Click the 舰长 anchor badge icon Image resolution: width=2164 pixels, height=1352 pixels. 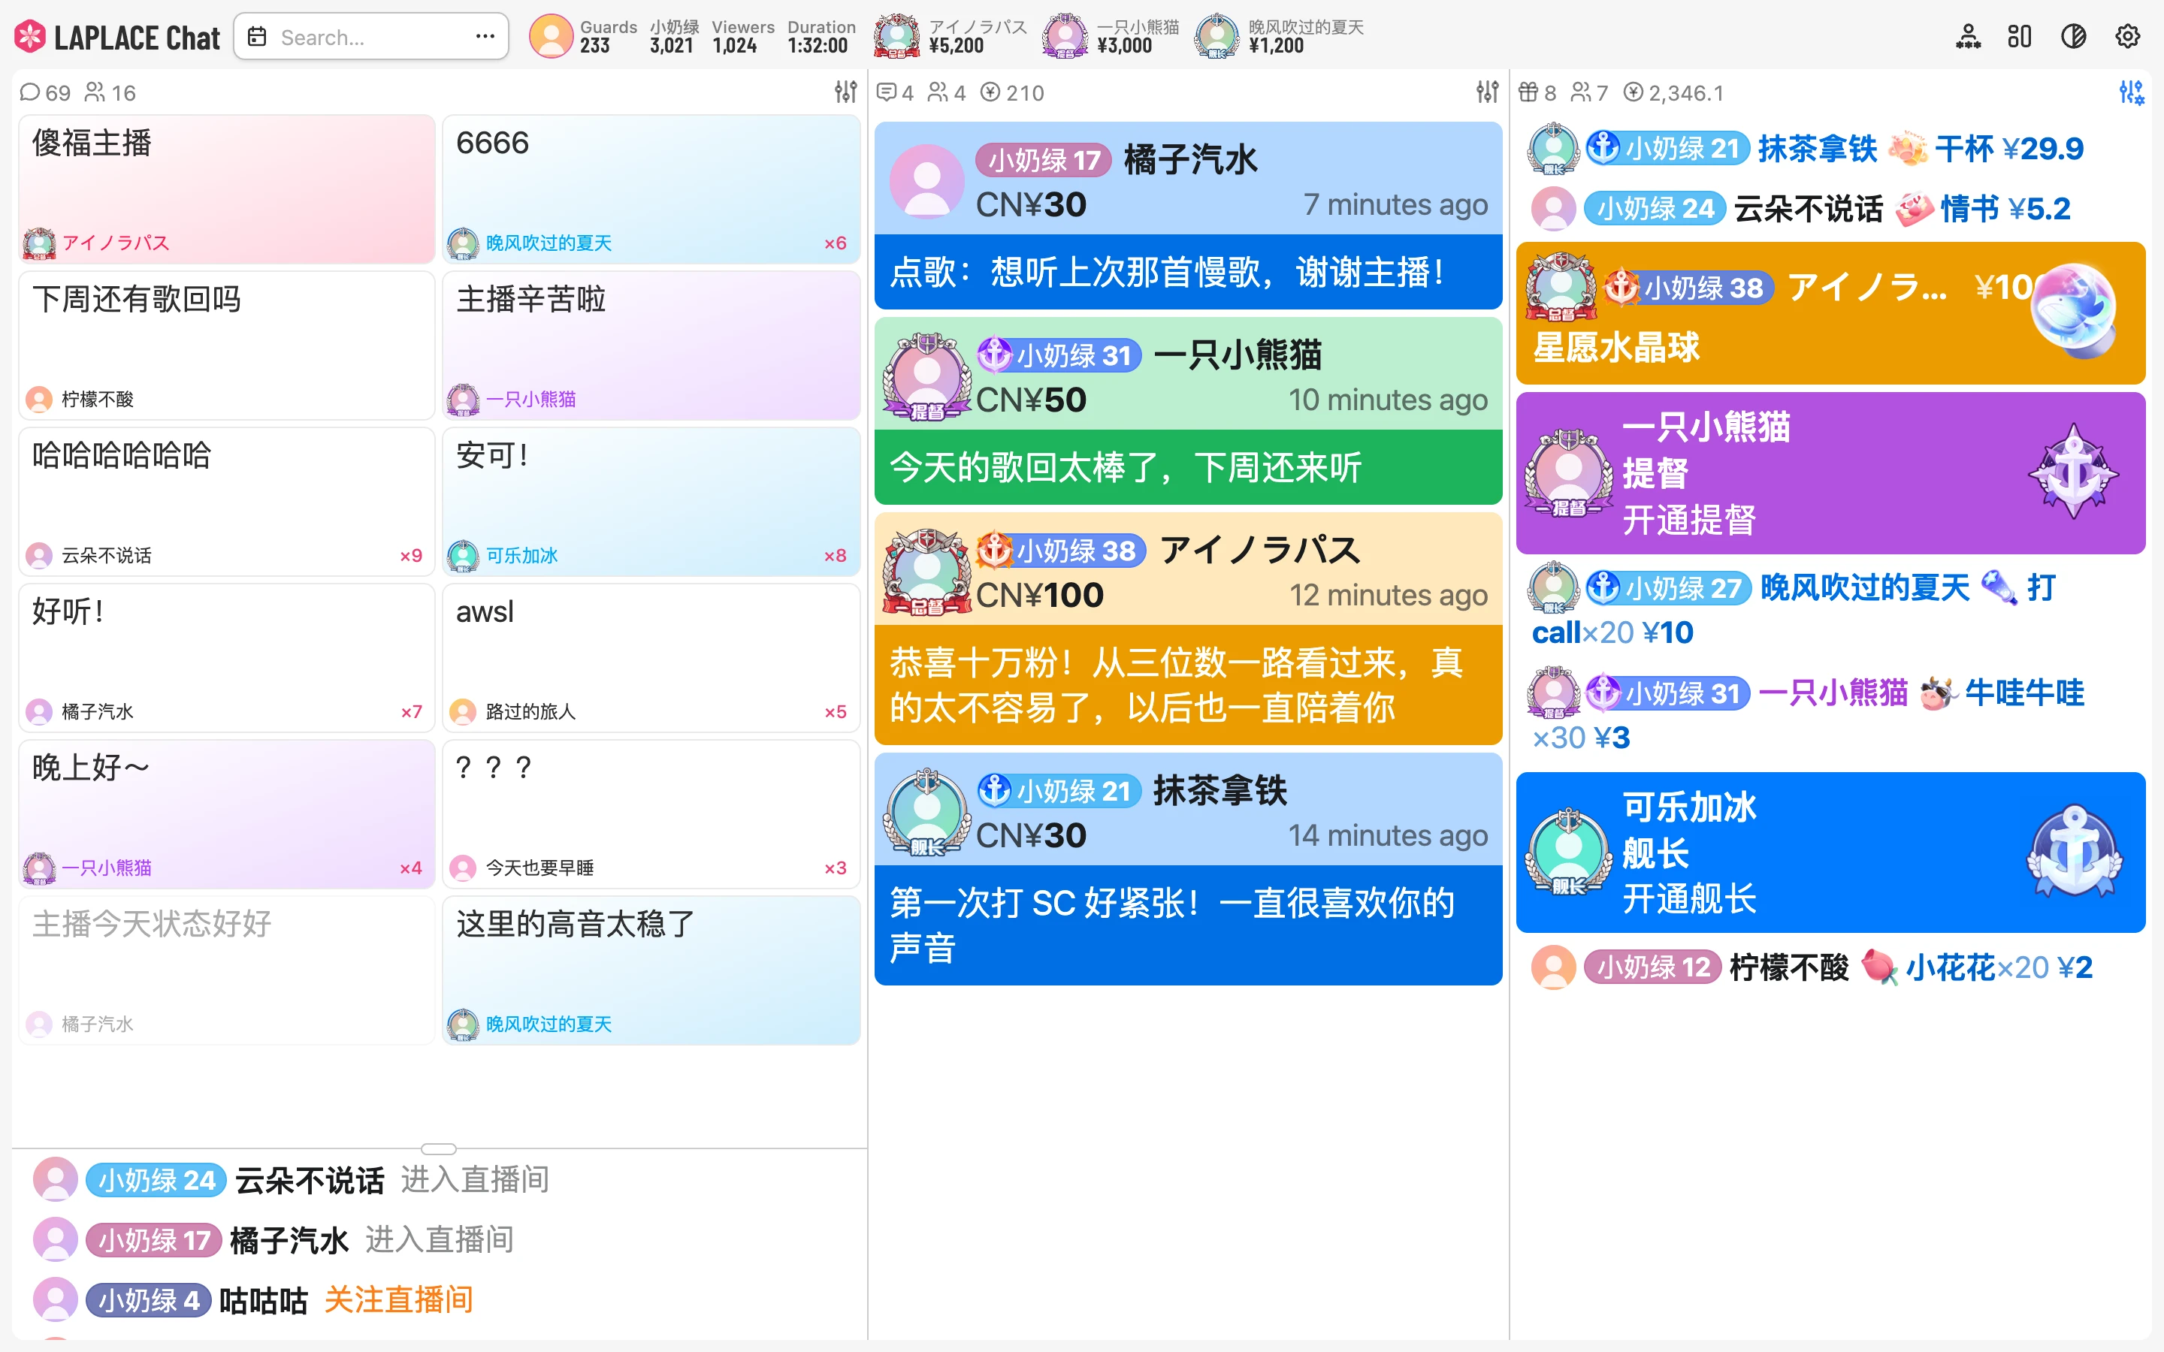2073,851
